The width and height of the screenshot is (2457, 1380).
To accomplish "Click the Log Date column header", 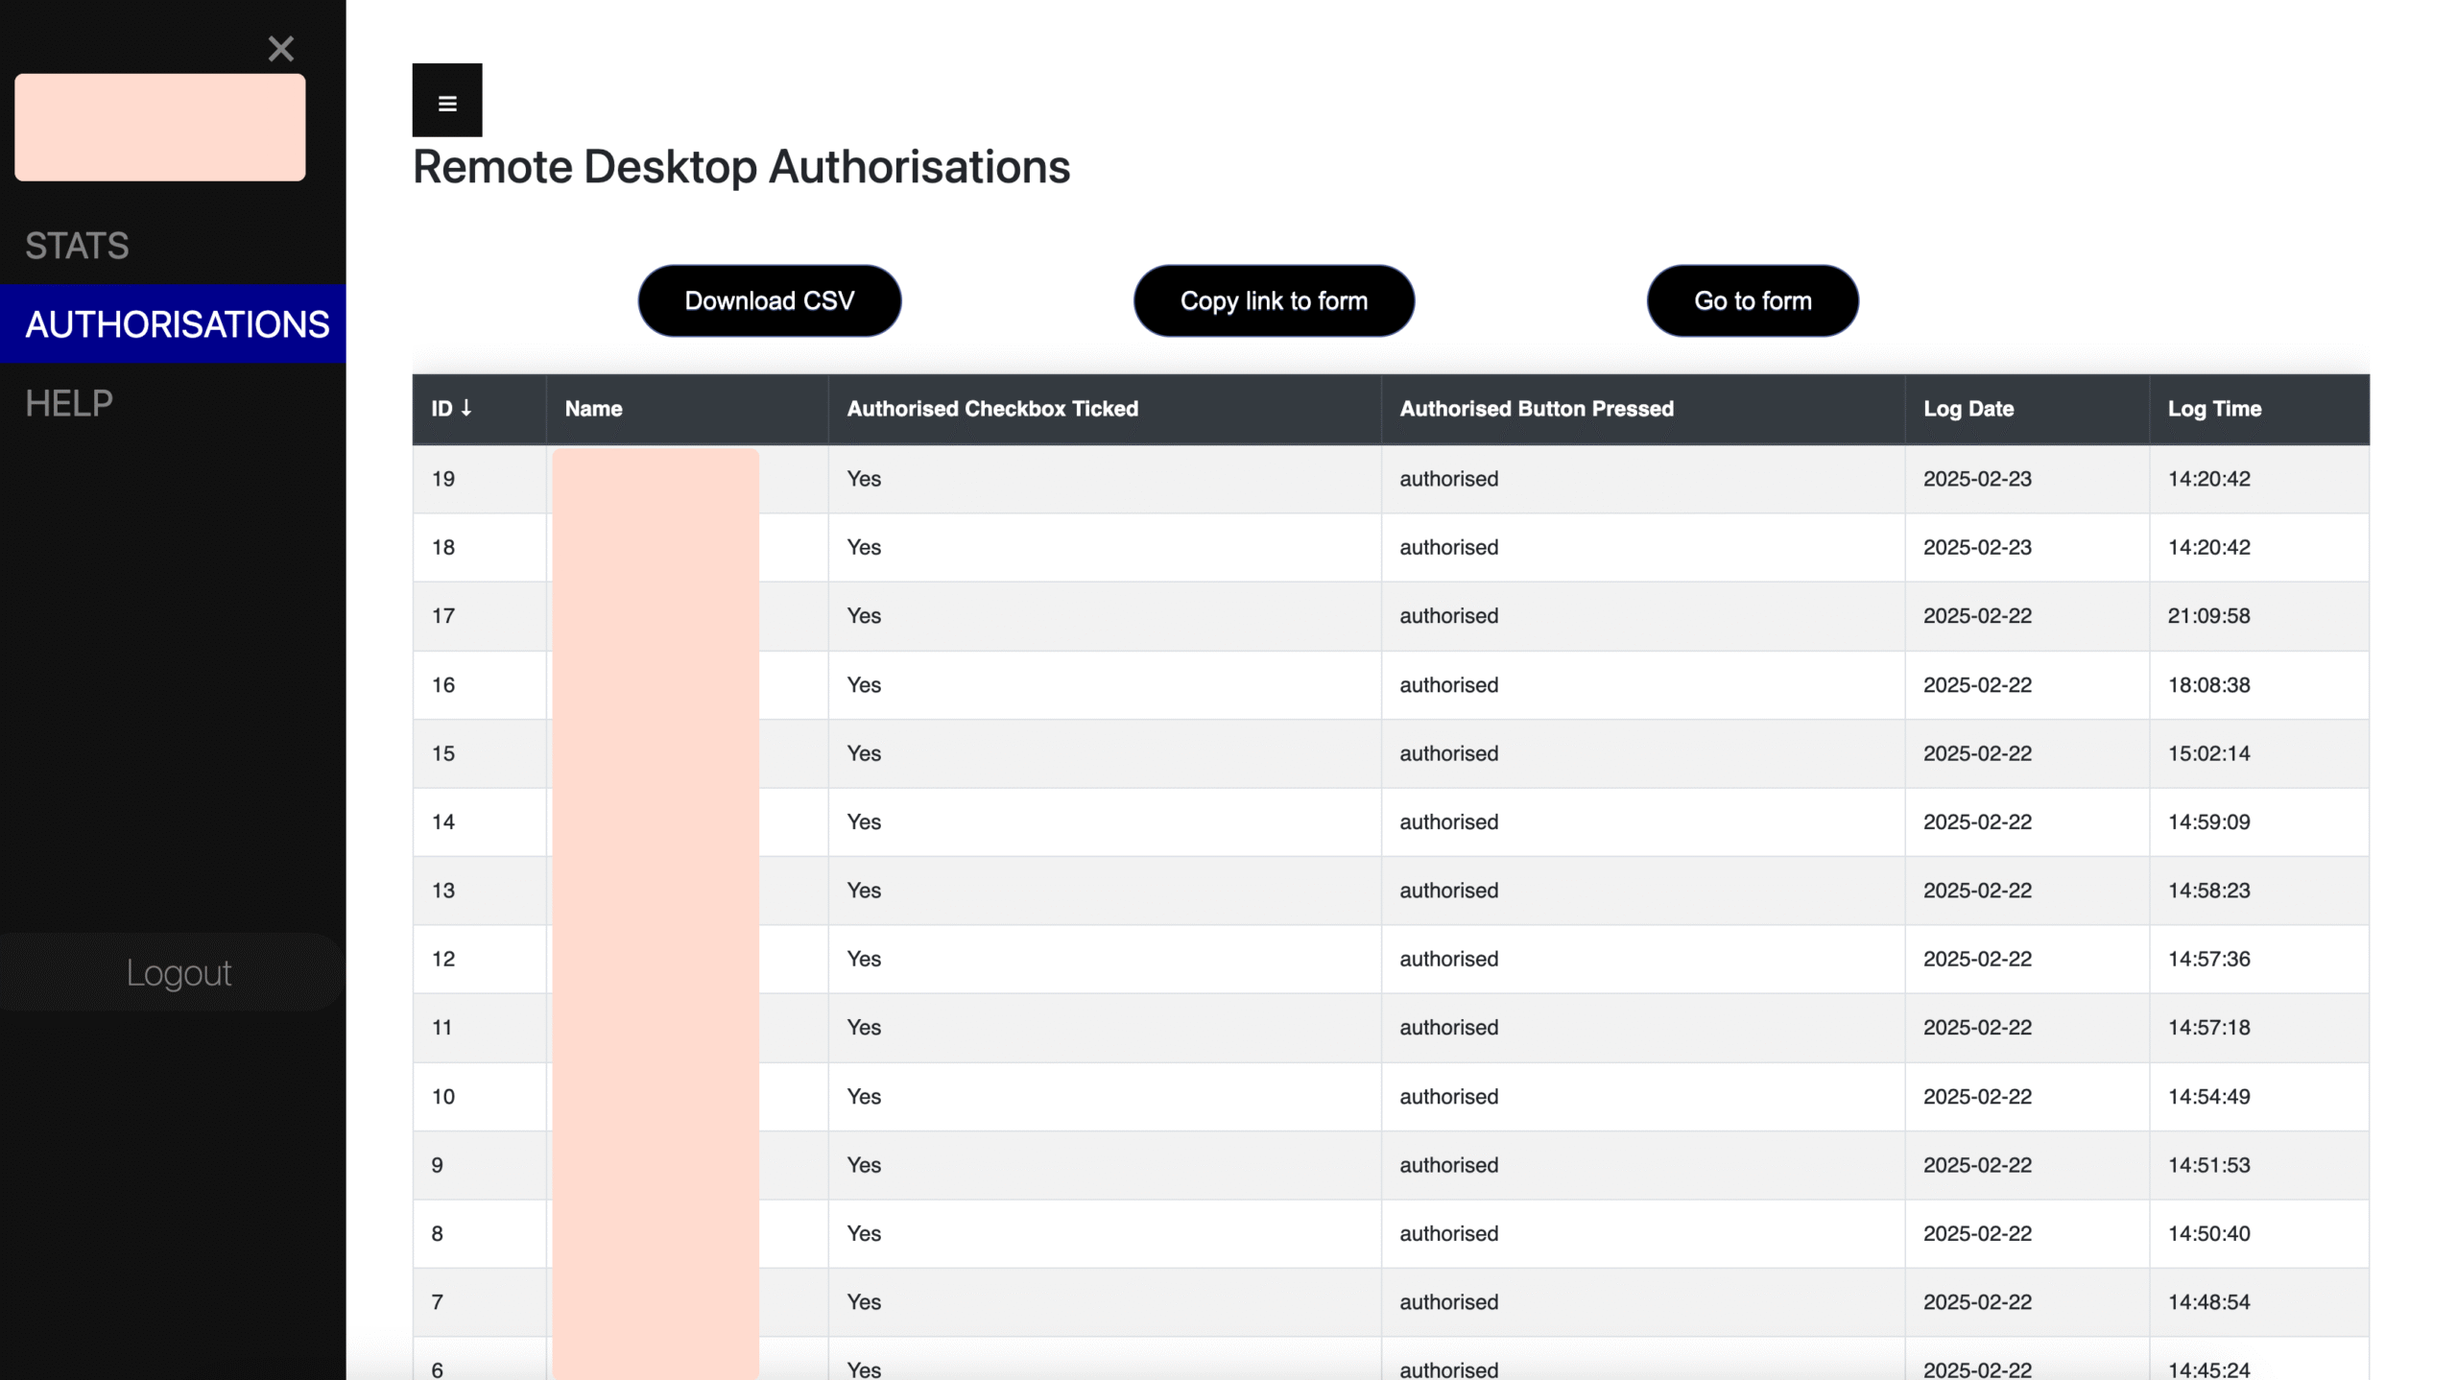I will [1968, 409].
